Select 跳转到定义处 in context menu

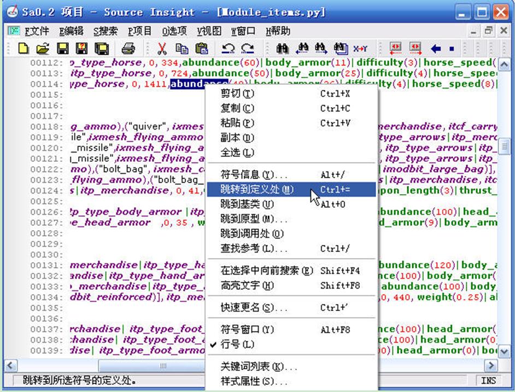[256, 190]
